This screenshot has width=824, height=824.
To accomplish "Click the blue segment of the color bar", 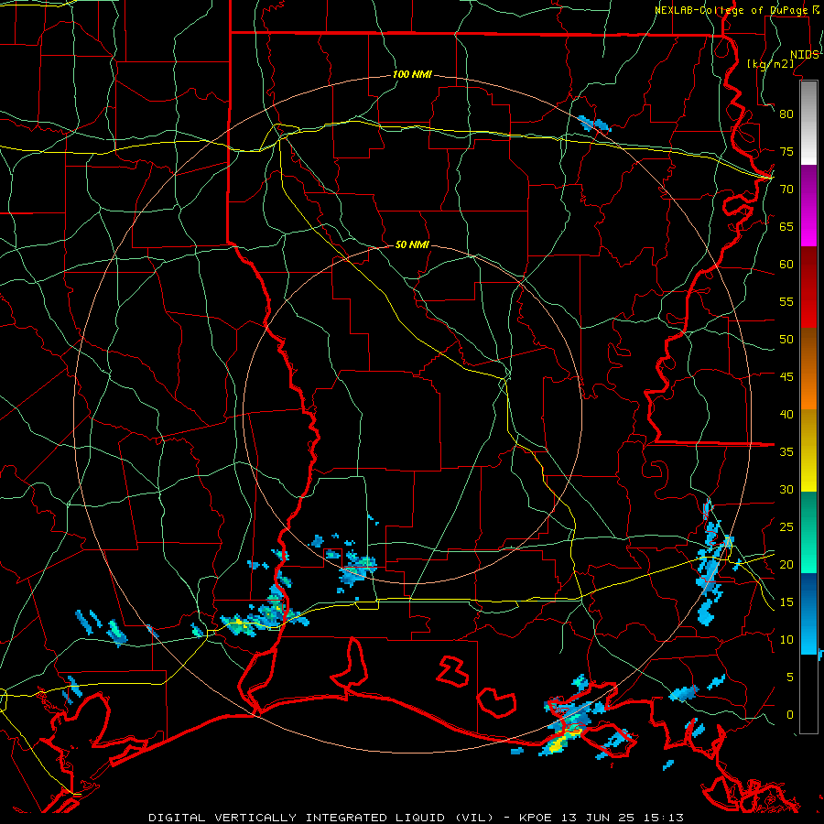I will (x=808, y=613).
